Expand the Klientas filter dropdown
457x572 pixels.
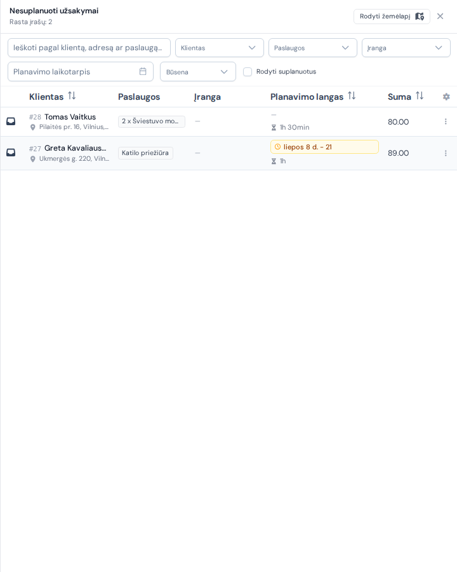(220, 48)
